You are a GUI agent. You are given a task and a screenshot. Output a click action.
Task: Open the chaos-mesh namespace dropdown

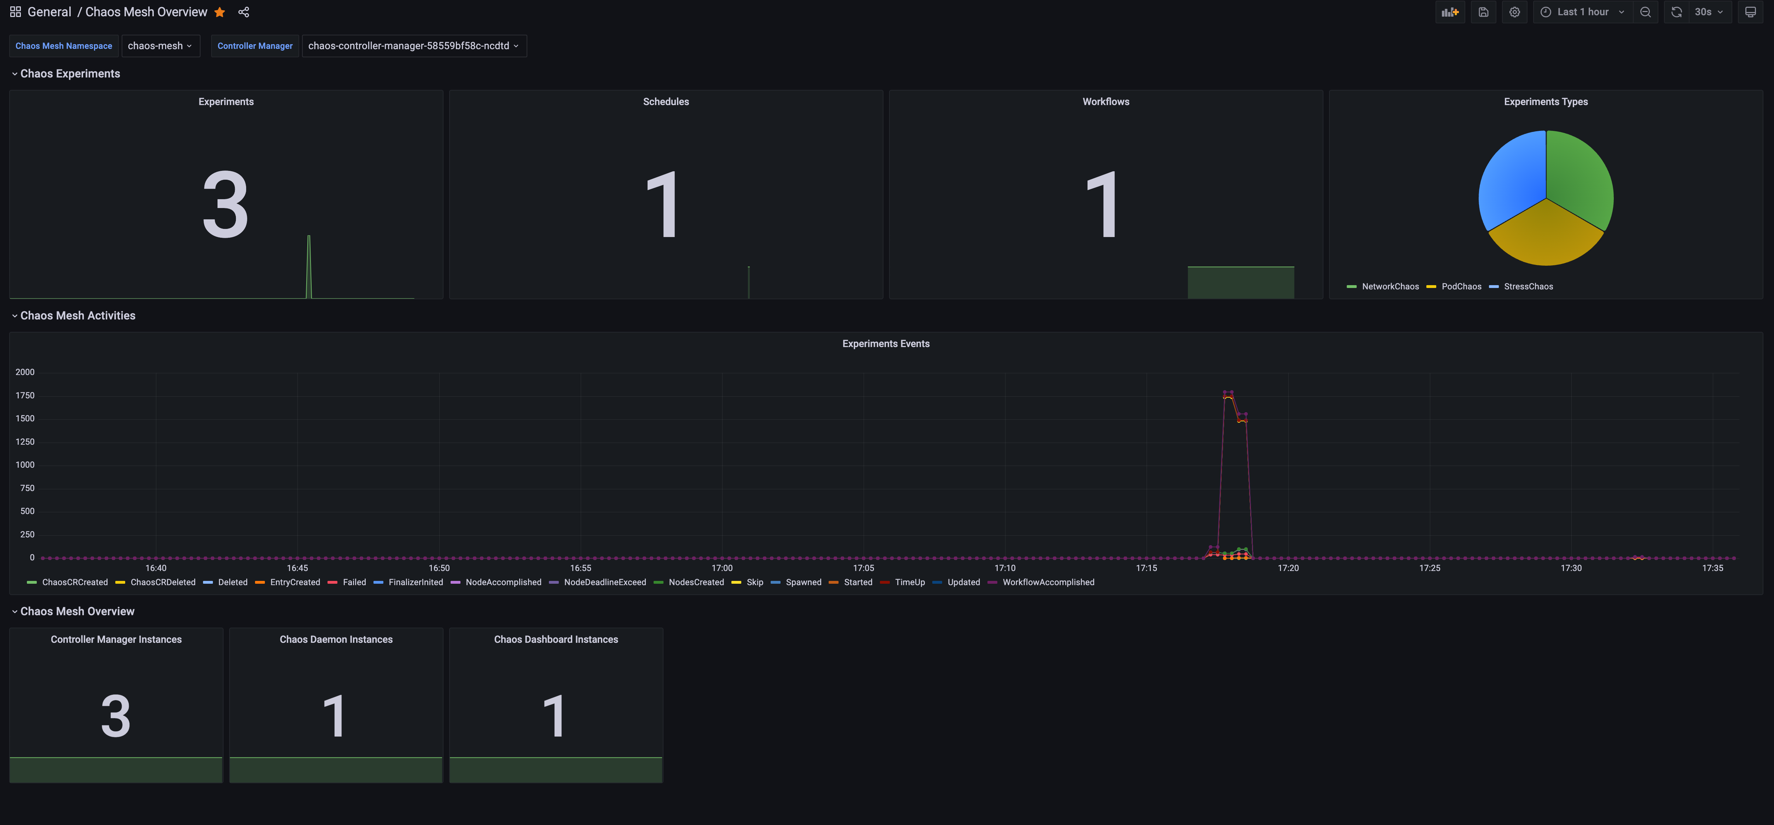click(x=160, y=45)
